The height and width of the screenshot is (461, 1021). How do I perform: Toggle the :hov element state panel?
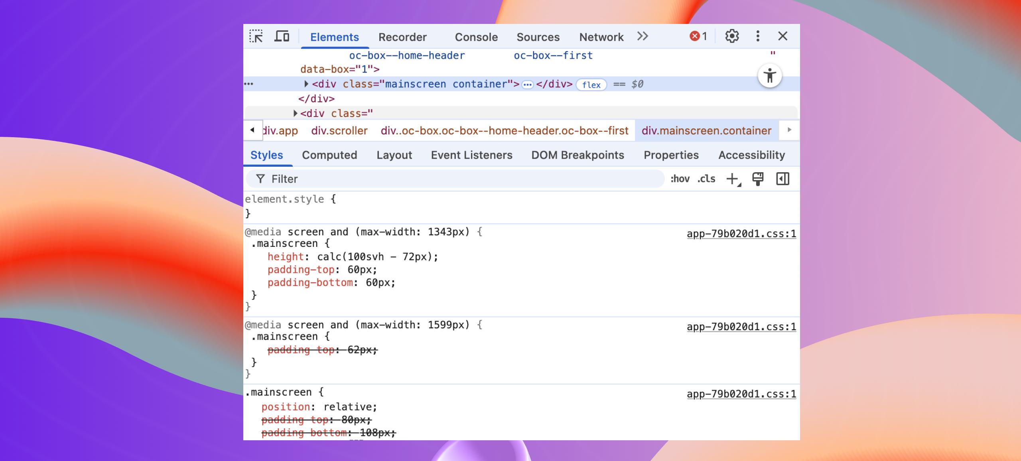click(680, 179)
